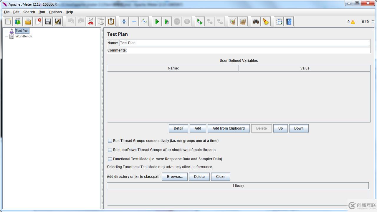Open the Help question mark icon
377x212 pixels.
[x=289, y=21]
